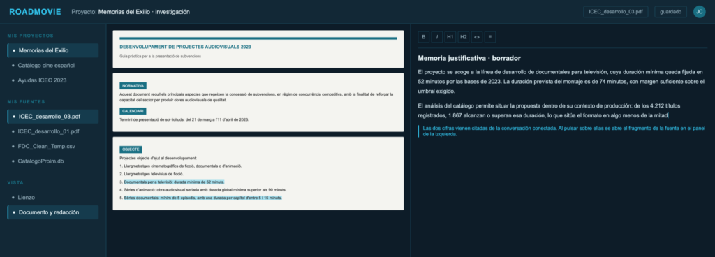This screenshot has height=257, width=715.
Task: Click the Termini de presentació deadline line
Action: 184,119
